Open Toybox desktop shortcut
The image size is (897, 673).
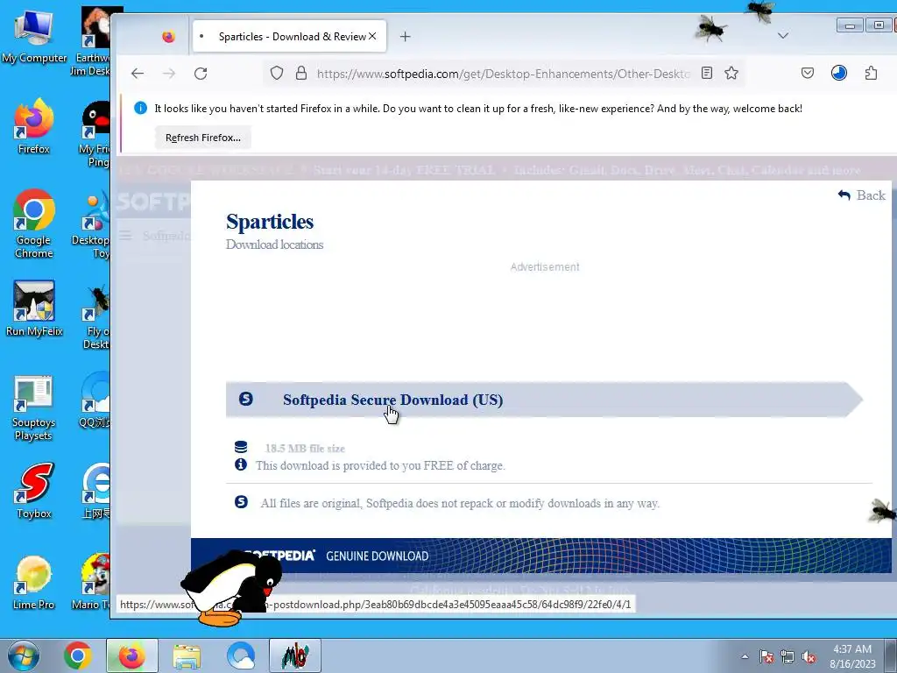pos(34,491)
